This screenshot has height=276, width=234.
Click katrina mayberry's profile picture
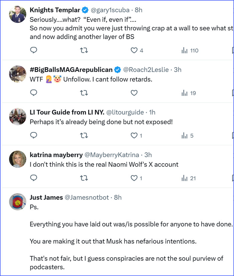17,159
